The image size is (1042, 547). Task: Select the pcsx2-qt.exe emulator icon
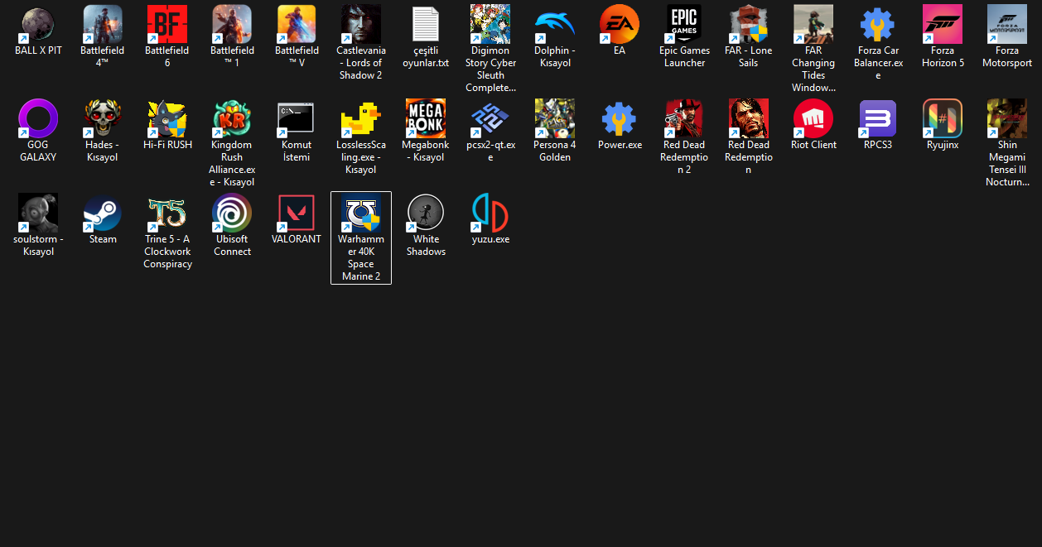(490, 119)
